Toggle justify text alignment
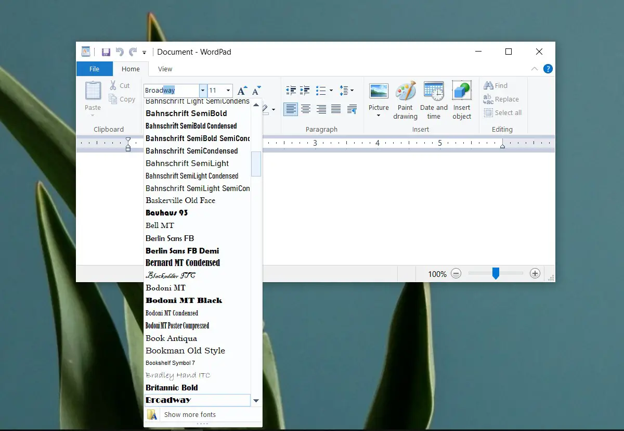The image size is (624, 431). coord(336,109)
